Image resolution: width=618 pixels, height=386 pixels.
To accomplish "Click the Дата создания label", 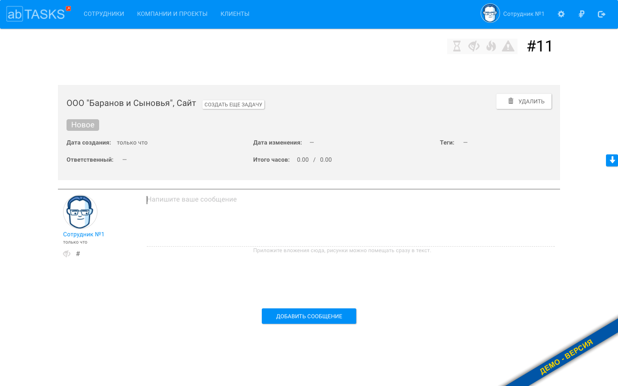I will (89, 143).
